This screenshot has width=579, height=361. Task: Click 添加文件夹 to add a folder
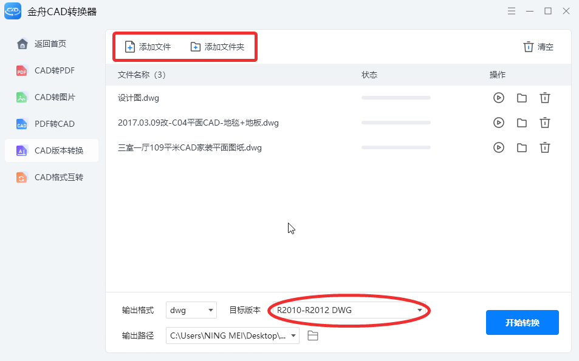coord(217,47)
